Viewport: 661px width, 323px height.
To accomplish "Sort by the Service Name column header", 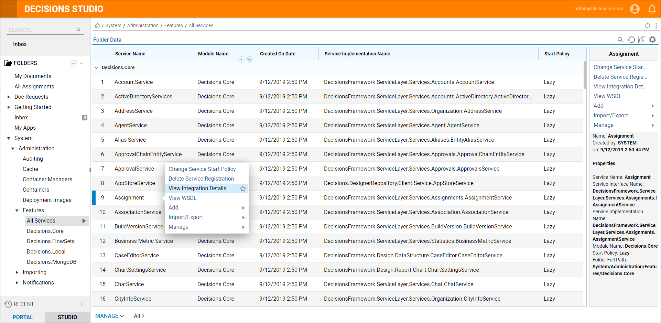I will pyautogui.click(x=130, y=54).
